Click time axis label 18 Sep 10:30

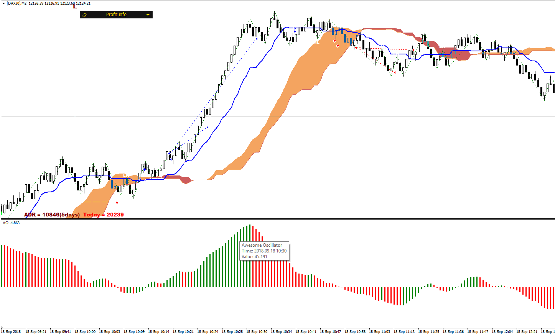tap(257, 331)
